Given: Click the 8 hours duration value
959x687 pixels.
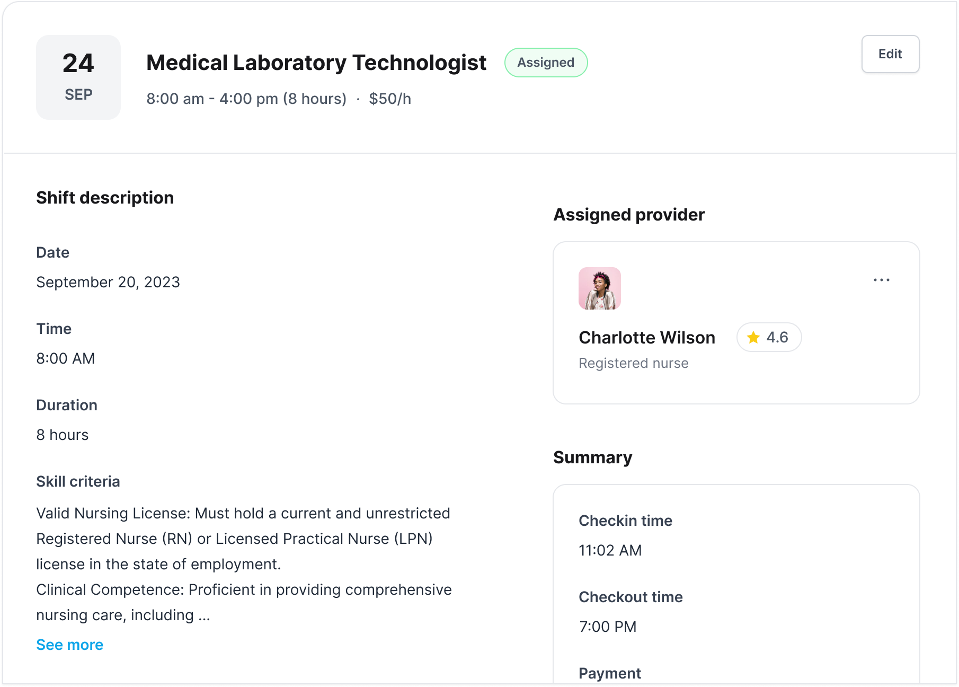Looking at the screenshot, I should tap(63, 435).
